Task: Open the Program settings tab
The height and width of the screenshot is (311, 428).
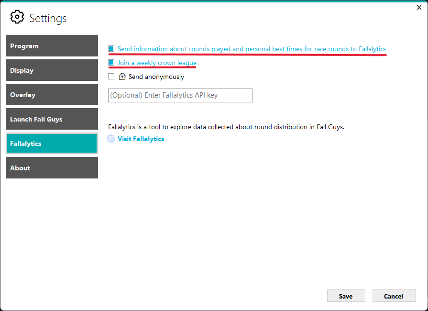Action: pyautogui.click(x=52, y=45)
